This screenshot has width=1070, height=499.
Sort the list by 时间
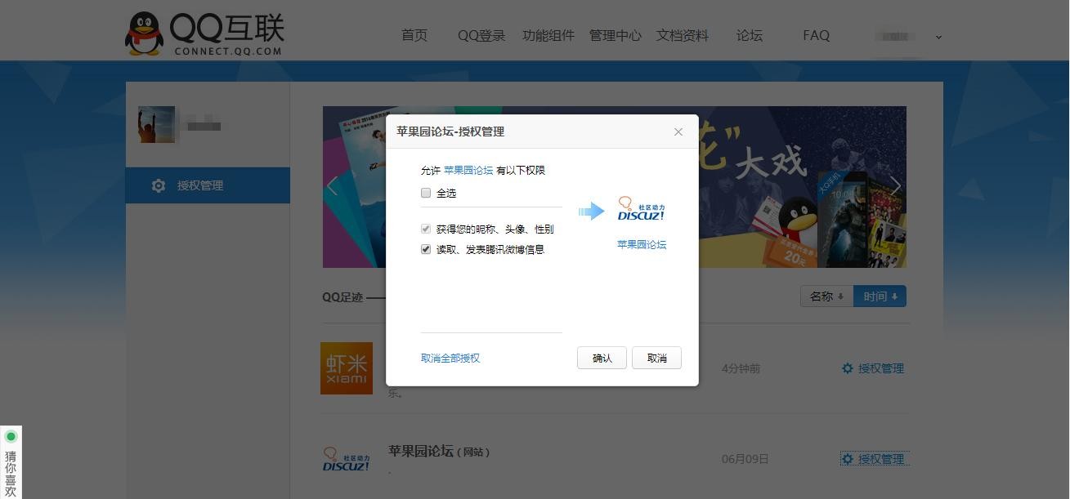[880, 296]
